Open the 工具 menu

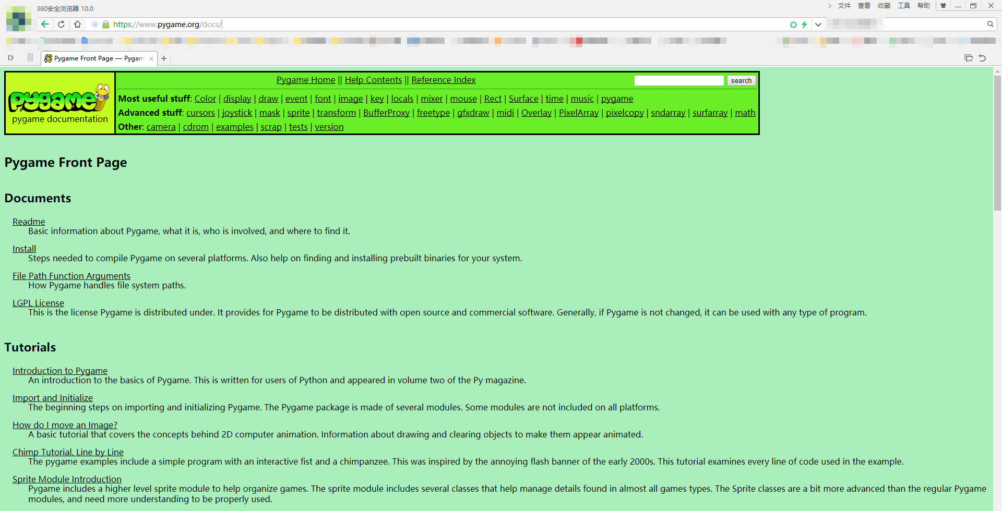(904, 6)
